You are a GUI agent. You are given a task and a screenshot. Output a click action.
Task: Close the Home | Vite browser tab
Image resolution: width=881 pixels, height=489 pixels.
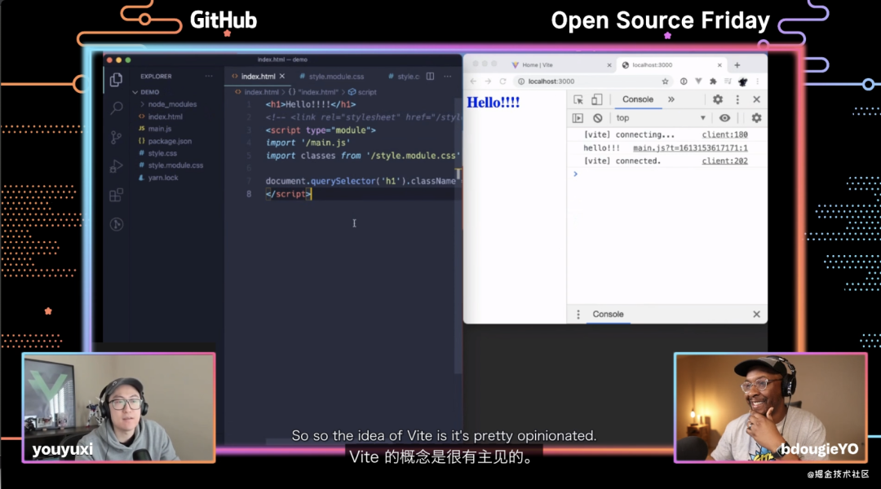(609, 65)
